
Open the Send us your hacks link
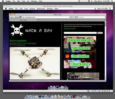(x=70, y=28)
